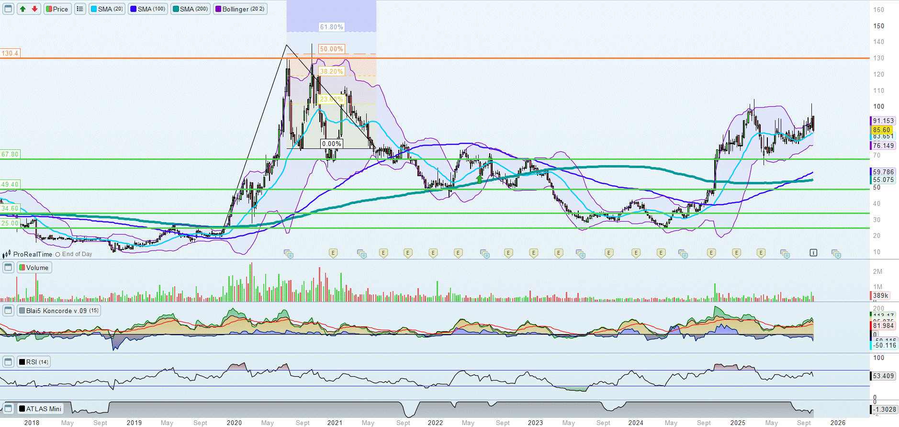Open the Price settings button
899x427 pixels.
tap(57, 9)
